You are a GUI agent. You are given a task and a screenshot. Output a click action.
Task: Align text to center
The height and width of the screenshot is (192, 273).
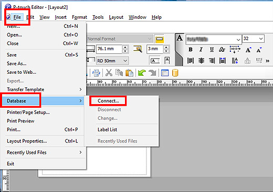(201, 61)
